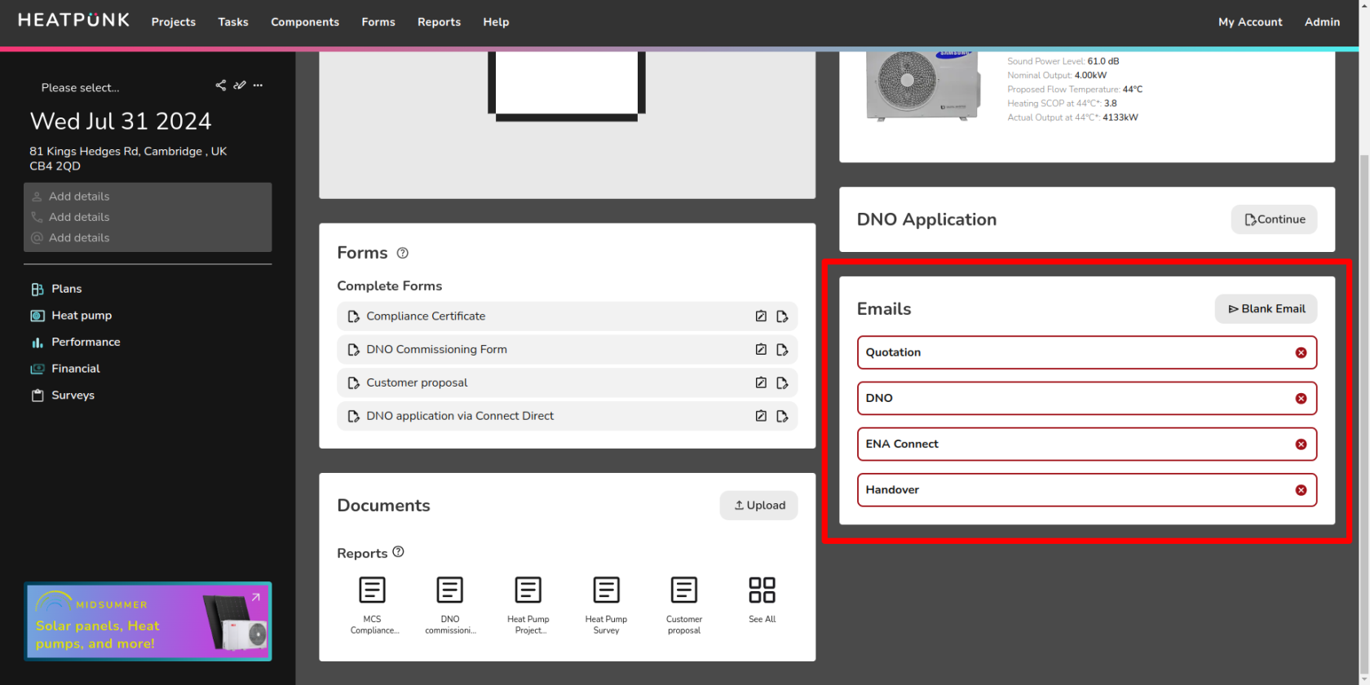Open the Components menu

point(305,22)
